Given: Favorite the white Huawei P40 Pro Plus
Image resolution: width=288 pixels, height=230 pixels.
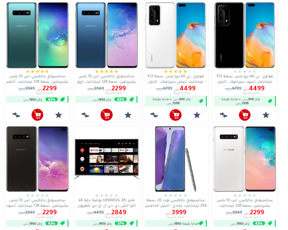Looking at the screenshot, I should tap(197, 115).
